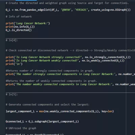
Task: Click the '# Info of network' comment
Action: [19, 17]
